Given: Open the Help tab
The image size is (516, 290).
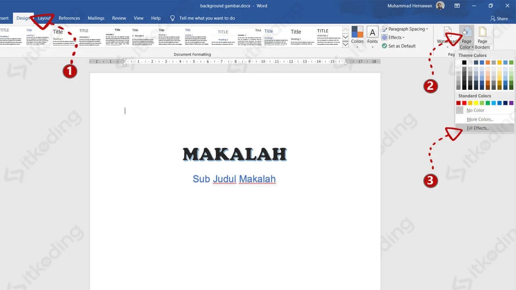Looking at the screenshot, I should click(156, 18).
